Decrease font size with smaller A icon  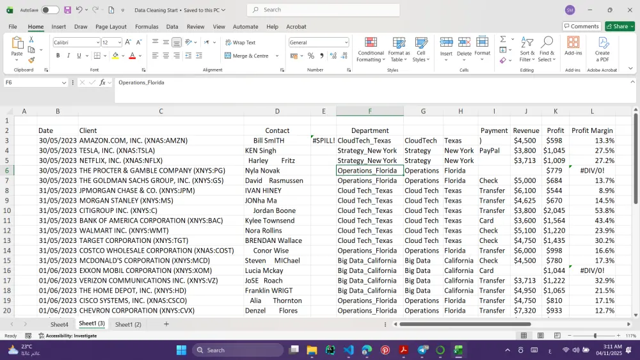pos(139,42)
